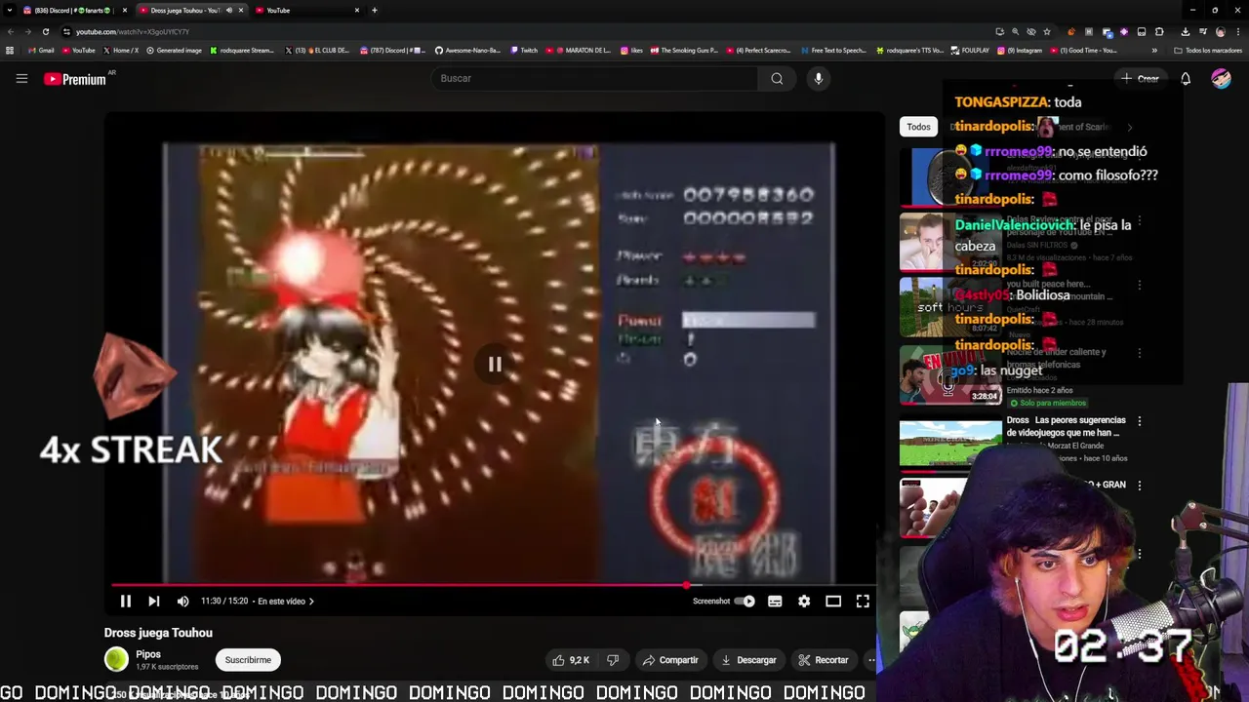
Task: Like the video (9,2 K)
Action: click(571, 660)
